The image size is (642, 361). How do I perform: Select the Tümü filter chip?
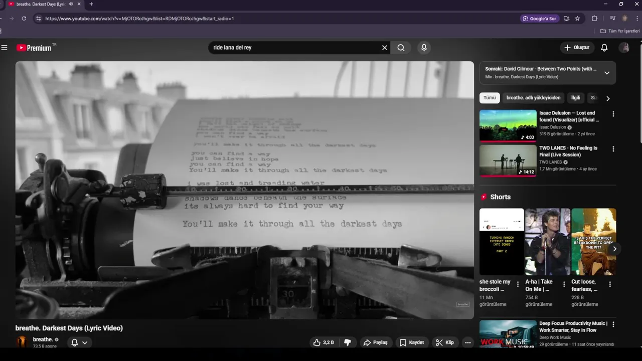point(490,98)
